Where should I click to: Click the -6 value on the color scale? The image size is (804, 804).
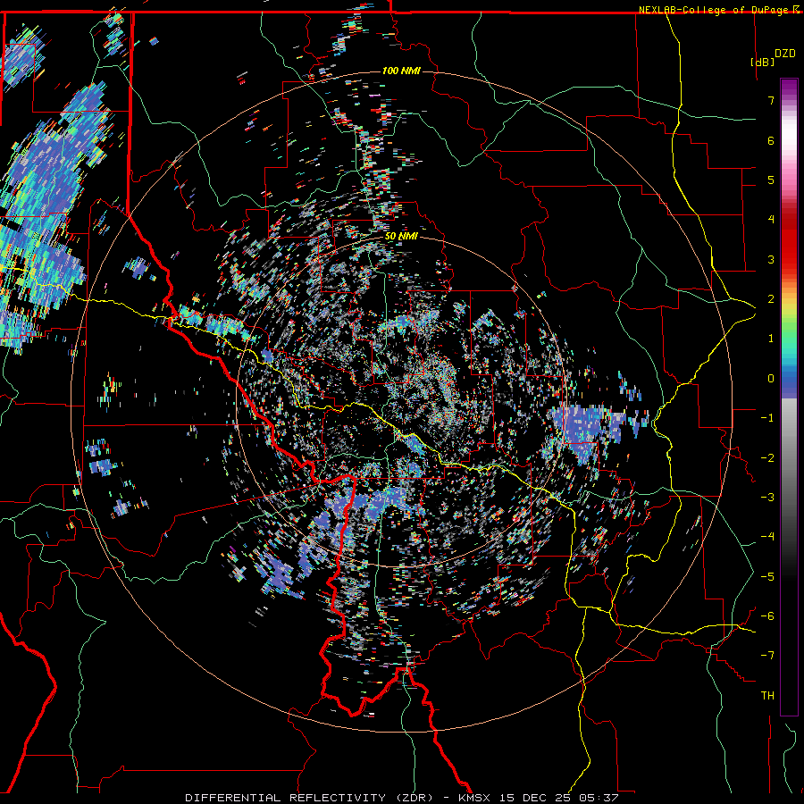coord(767,616)
